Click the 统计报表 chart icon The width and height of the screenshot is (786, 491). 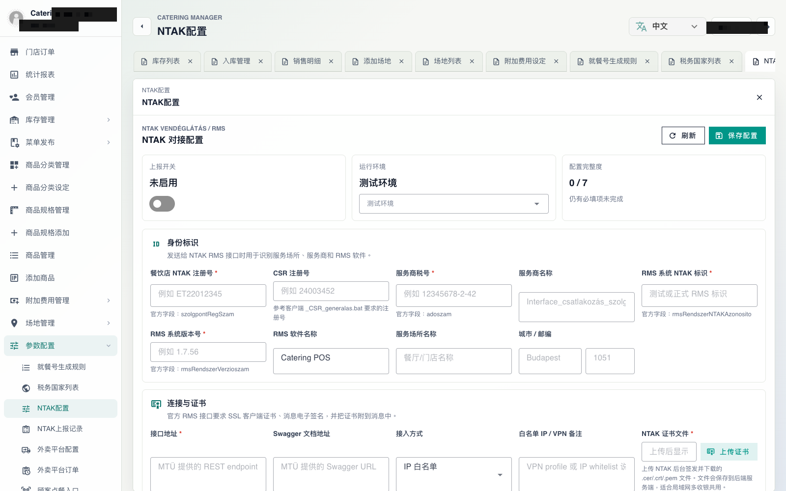14,75
